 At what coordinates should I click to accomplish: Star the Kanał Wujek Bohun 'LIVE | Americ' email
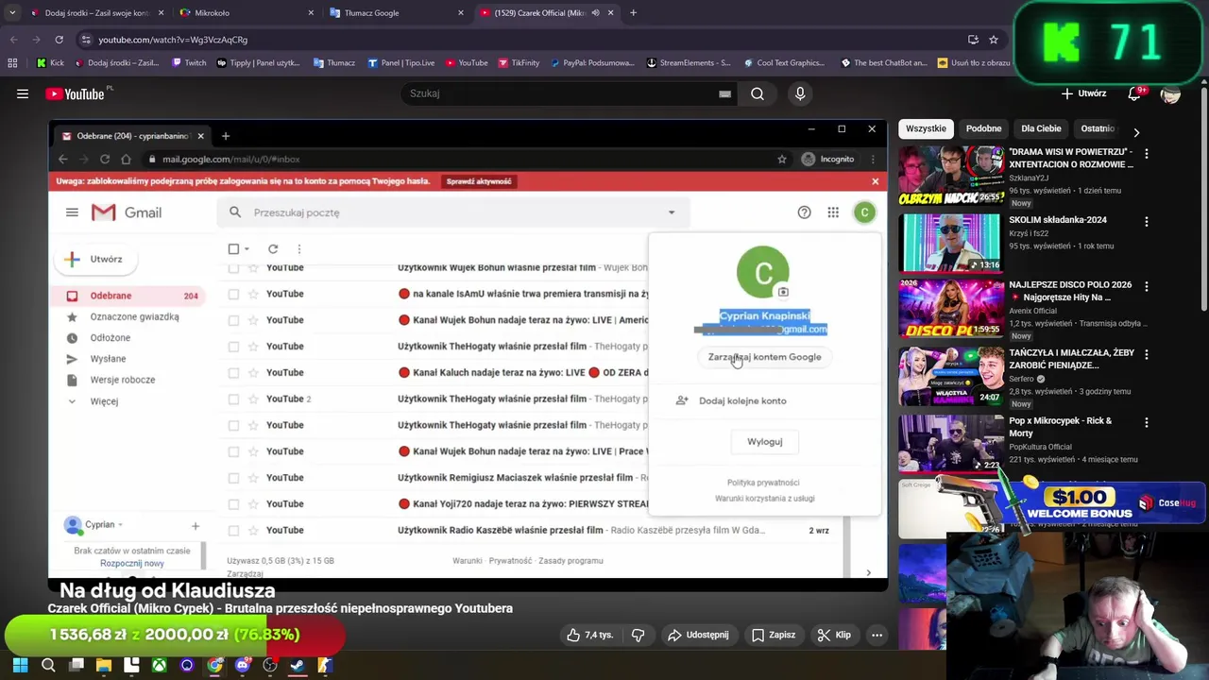pyautogui.click(x=253, y=320)
